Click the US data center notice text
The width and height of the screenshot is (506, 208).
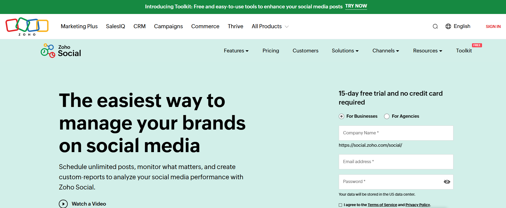[x=377, y=194]
